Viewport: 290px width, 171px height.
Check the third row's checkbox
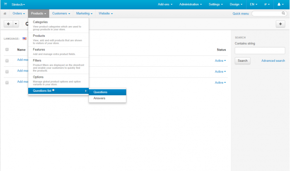click(7, 83)
